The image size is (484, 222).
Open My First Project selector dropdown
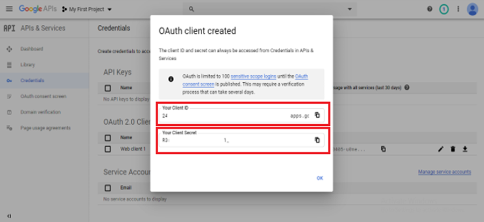click(x=87, y=10)
